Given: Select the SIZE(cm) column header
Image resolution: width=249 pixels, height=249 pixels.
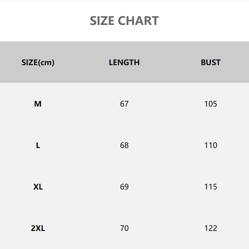Looking at the screenshot, I should pyautogui.click(x=38, y=63).
